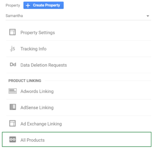Click the Property column label
Screen dimensions: 154x150
tap(13, 5)
